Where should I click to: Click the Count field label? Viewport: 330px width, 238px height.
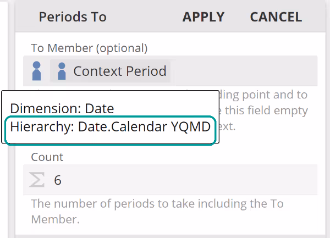(47, 157)
